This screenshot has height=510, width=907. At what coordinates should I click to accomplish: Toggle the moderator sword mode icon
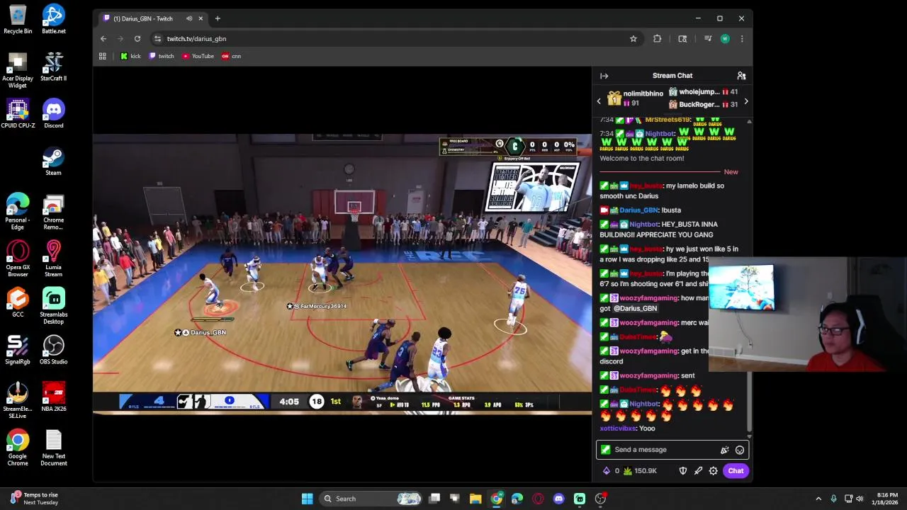698,471
